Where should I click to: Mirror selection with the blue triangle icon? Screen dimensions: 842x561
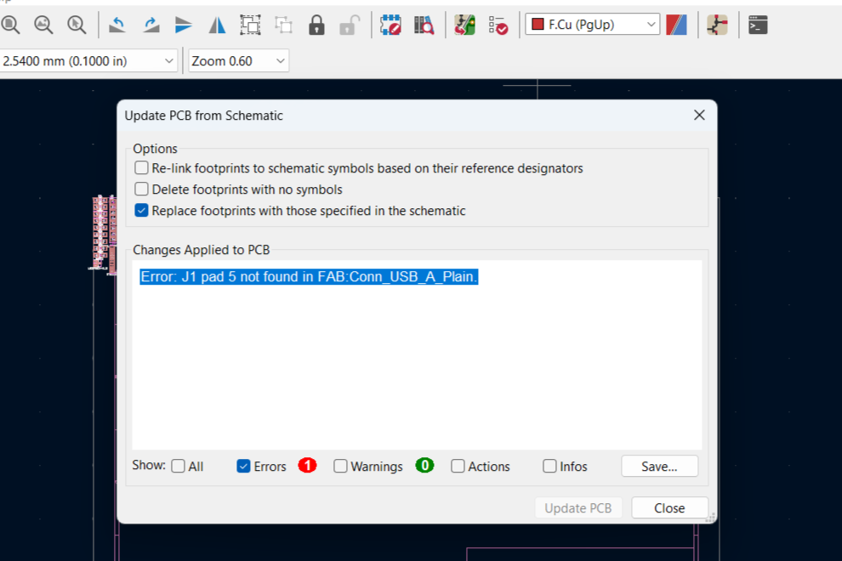184,25
